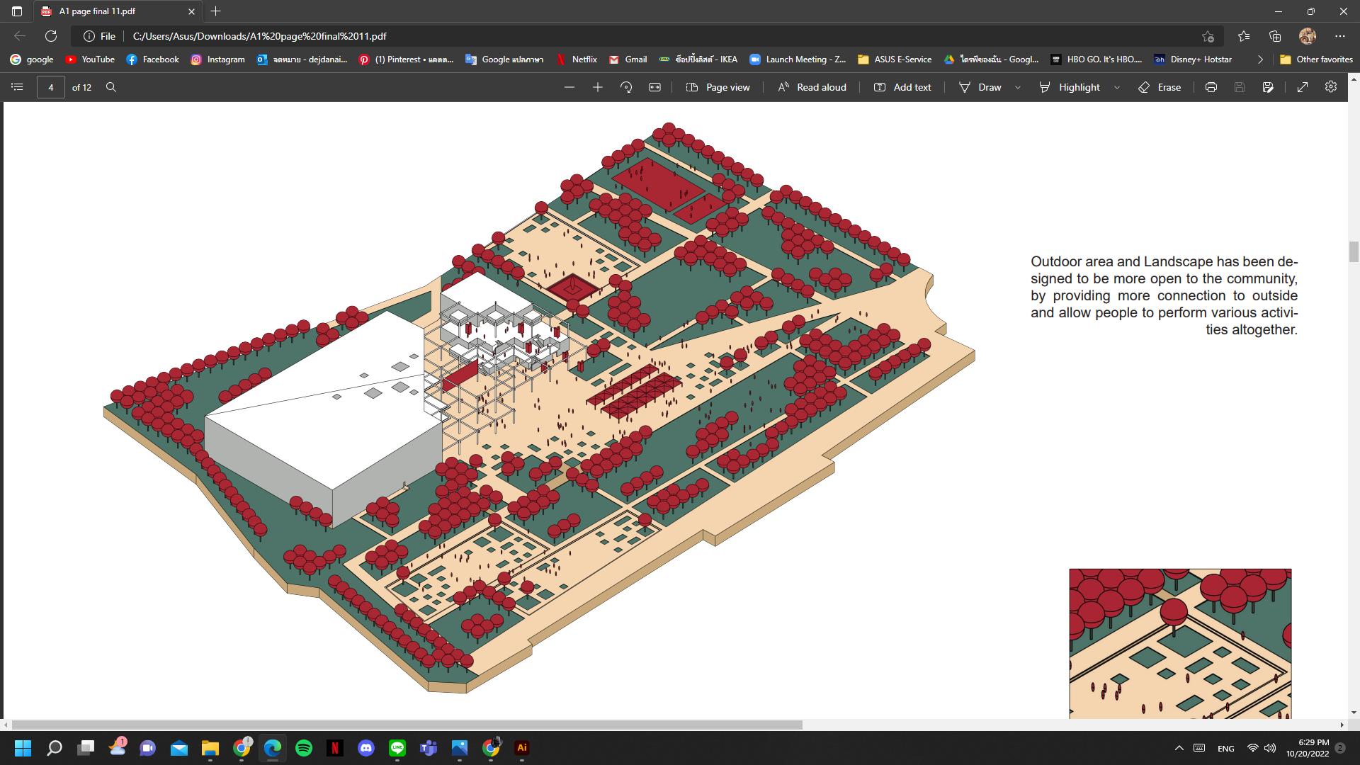Click the zoom out minus icon

click(x=569, y=87)
